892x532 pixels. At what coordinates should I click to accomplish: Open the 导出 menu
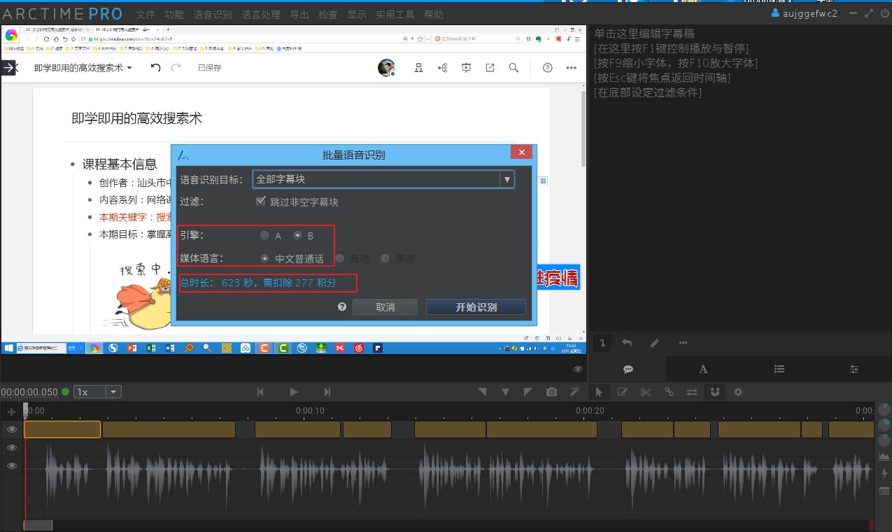(299, 13)
